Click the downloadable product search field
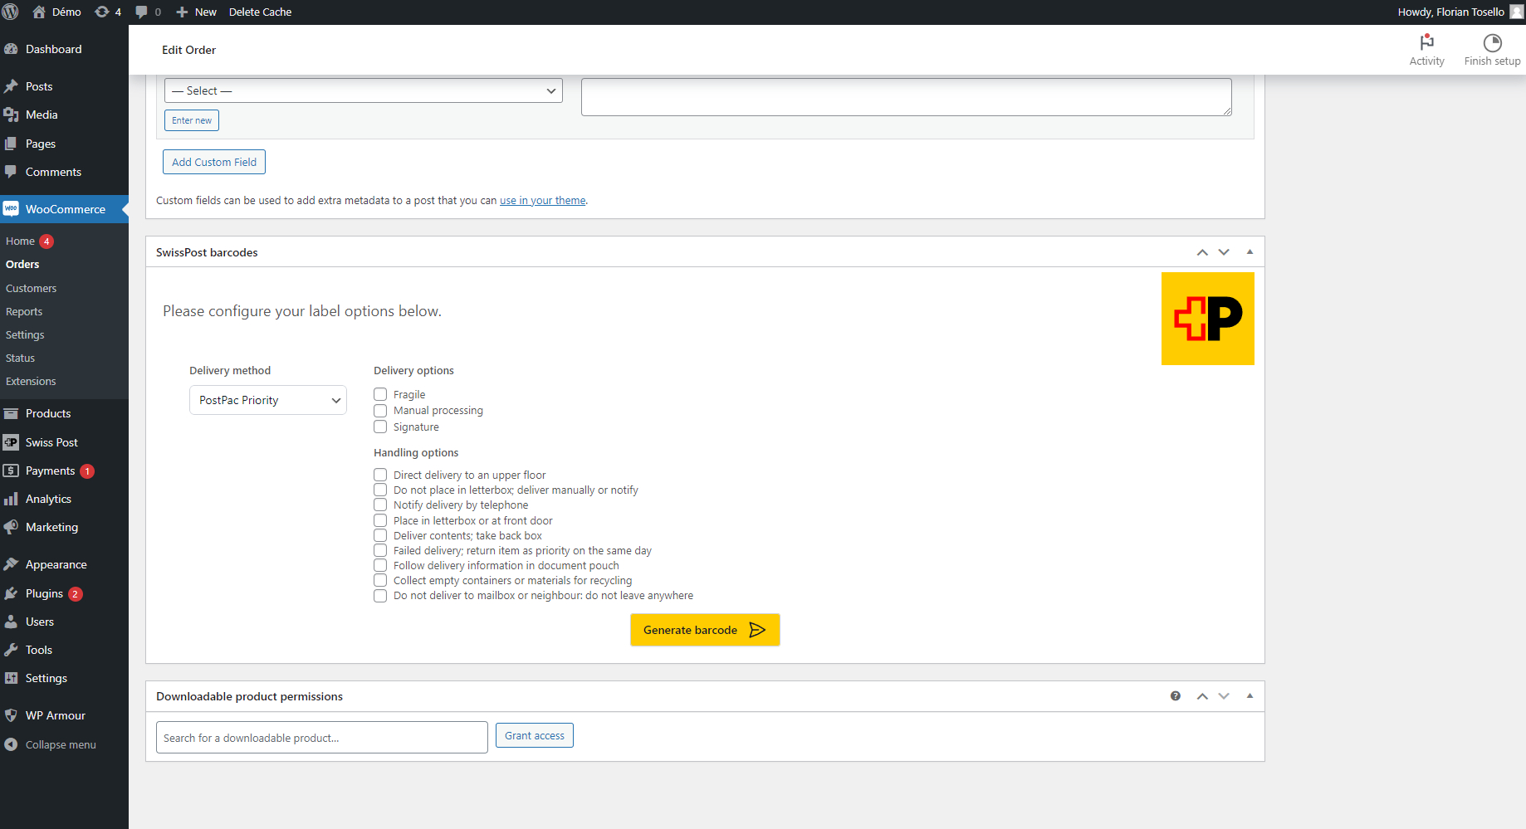The image size is (1526, 829). [x=321, y=737]
